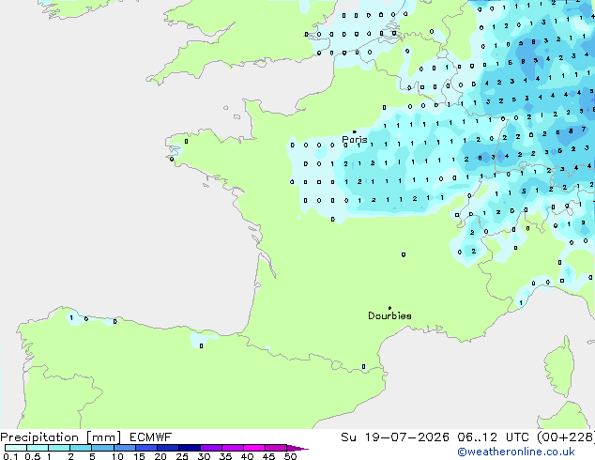Select the Dourbies location dot marker
595x460 pixels.
[389, 308]
